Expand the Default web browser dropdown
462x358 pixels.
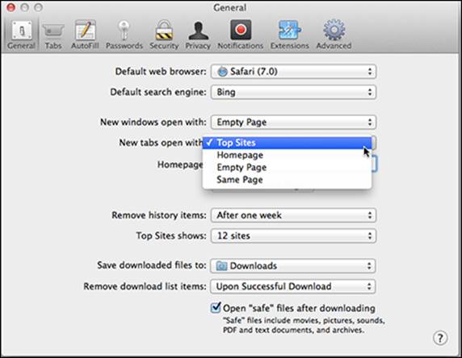(x=293, y=72)
